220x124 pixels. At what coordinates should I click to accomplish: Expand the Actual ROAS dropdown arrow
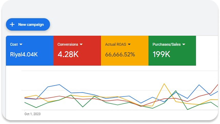pyautogui.click(x=129, y=45)
